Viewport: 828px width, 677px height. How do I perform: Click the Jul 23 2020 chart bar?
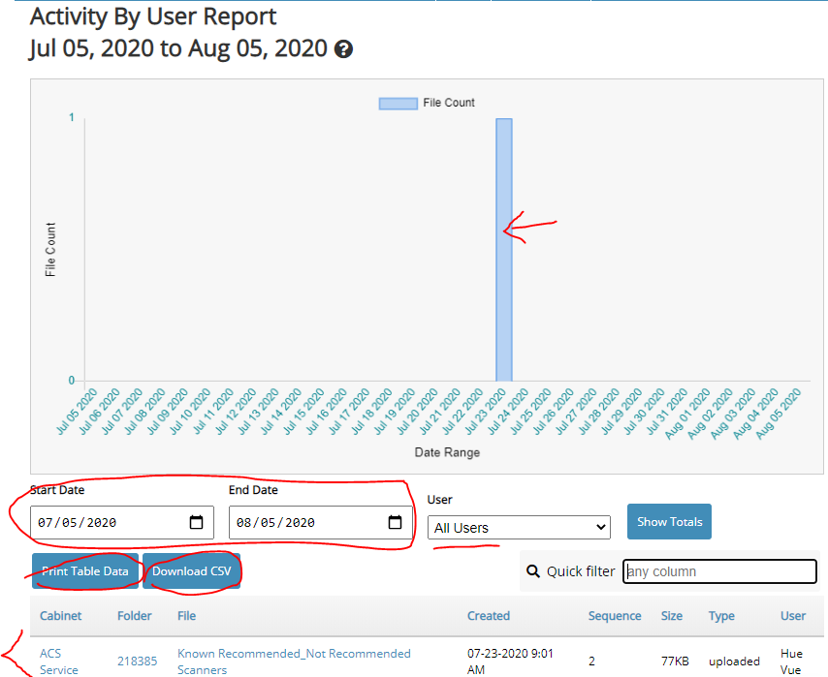[504, 250]
